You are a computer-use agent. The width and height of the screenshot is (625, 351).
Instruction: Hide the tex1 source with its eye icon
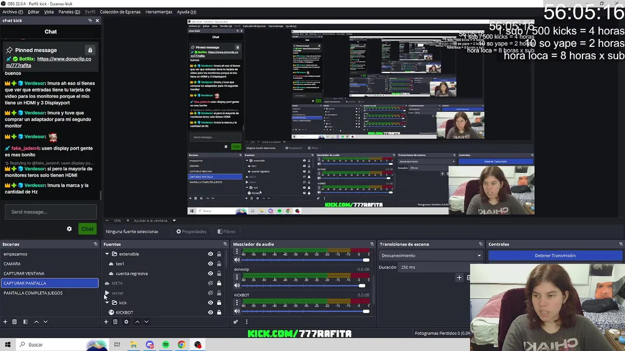point(210,264)
